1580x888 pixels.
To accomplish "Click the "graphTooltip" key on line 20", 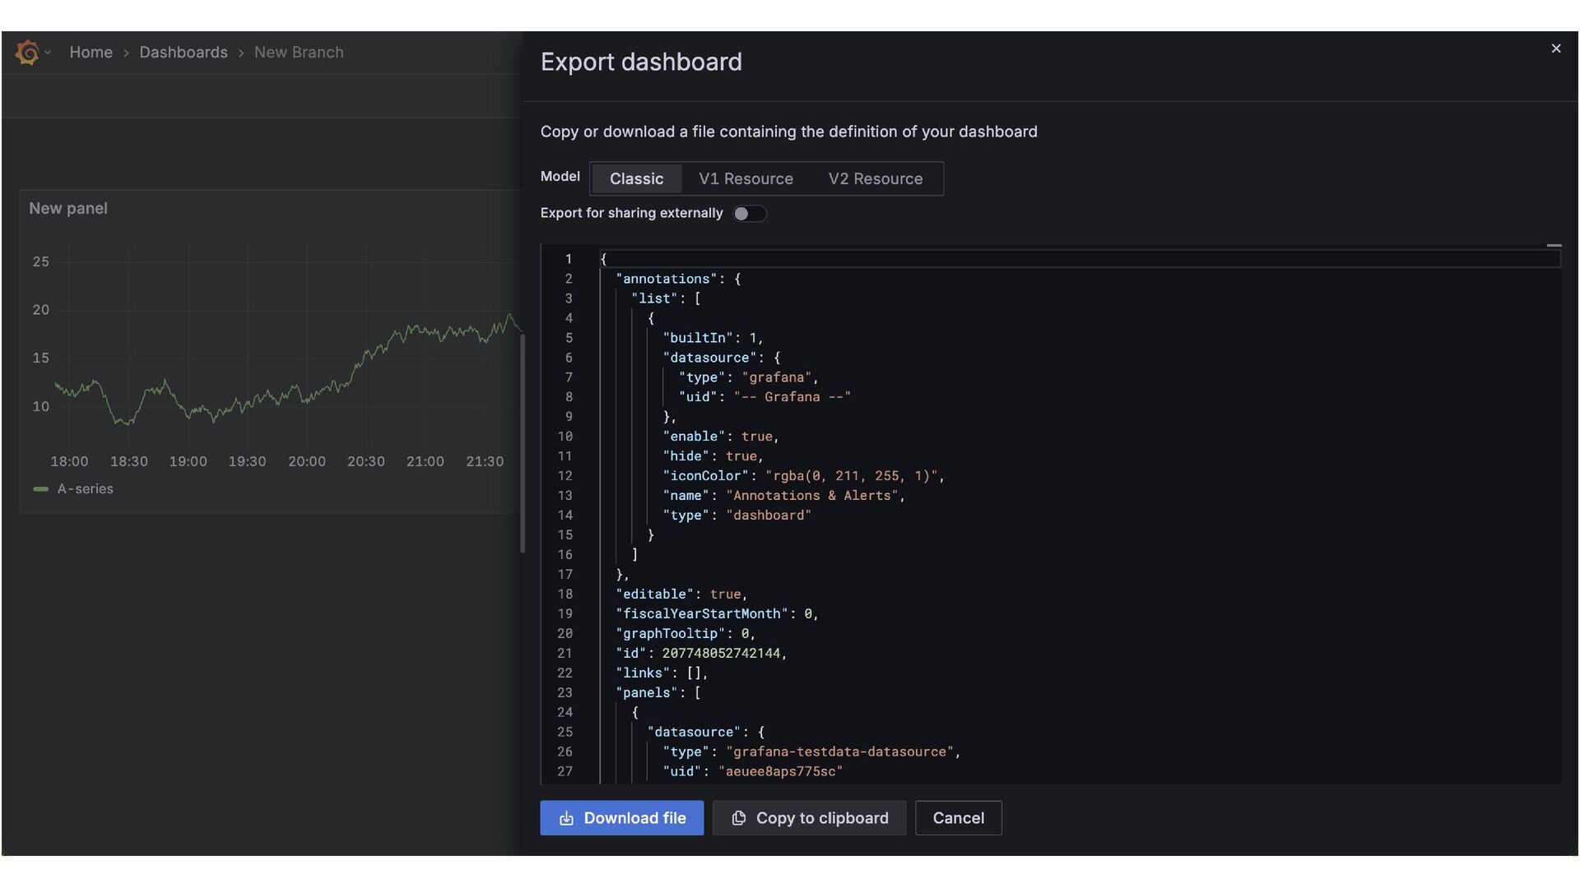I will tap(671, 634).
